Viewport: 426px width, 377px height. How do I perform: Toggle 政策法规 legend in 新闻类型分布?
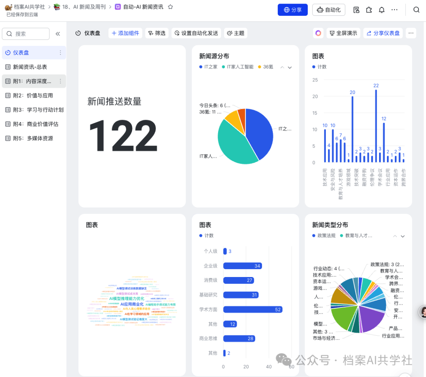[324, 236]
